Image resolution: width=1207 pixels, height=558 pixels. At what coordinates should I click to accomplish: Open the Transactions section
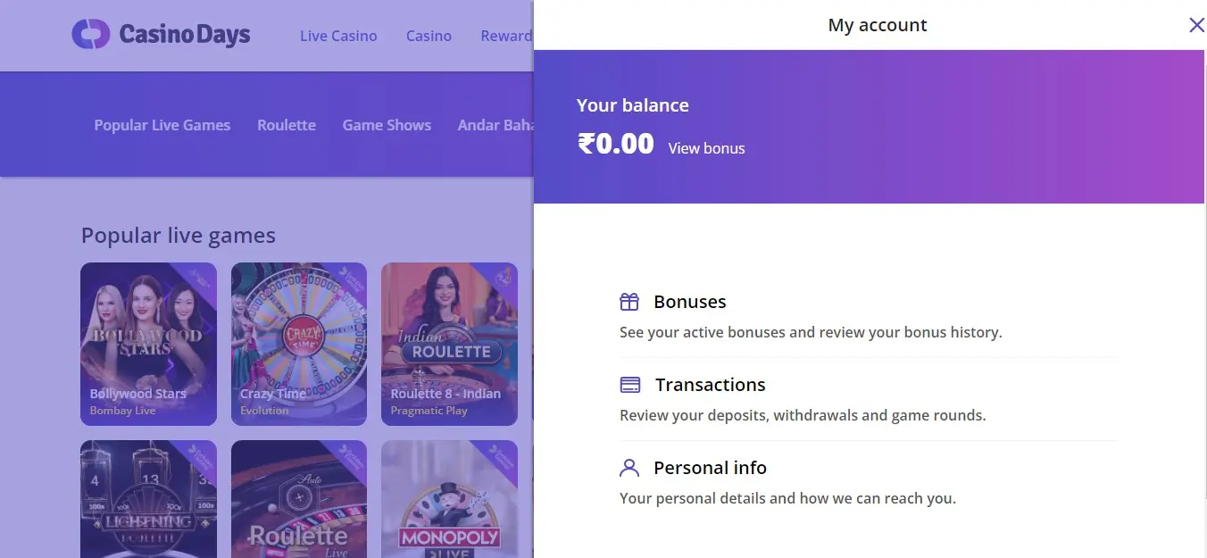pyautogui.click(x=710, y=385)
